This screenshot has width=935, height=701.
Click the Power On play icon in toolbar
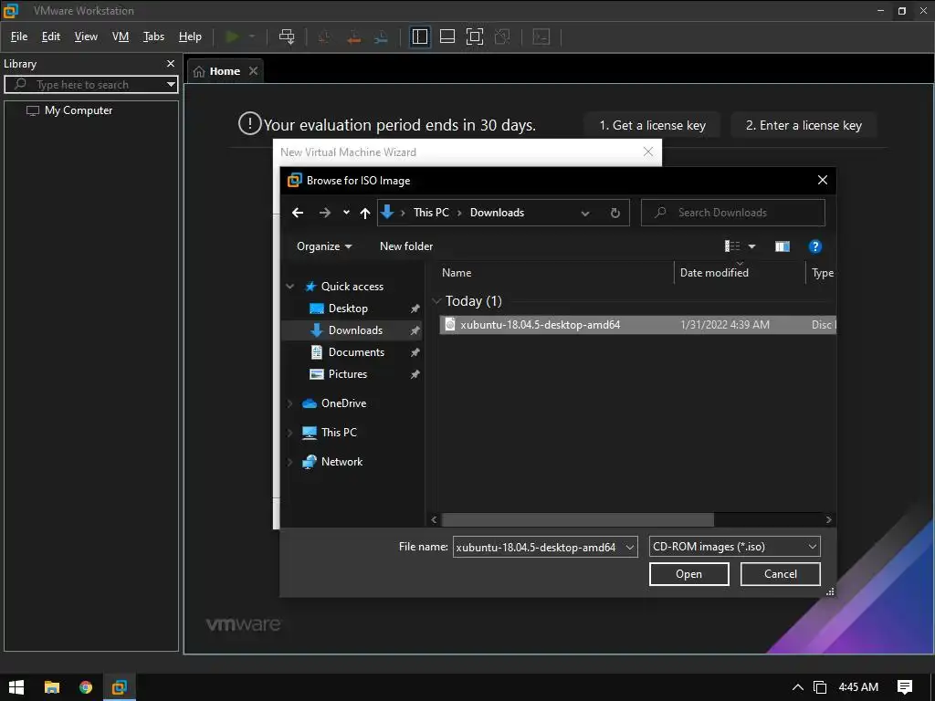tap(232, 37)
